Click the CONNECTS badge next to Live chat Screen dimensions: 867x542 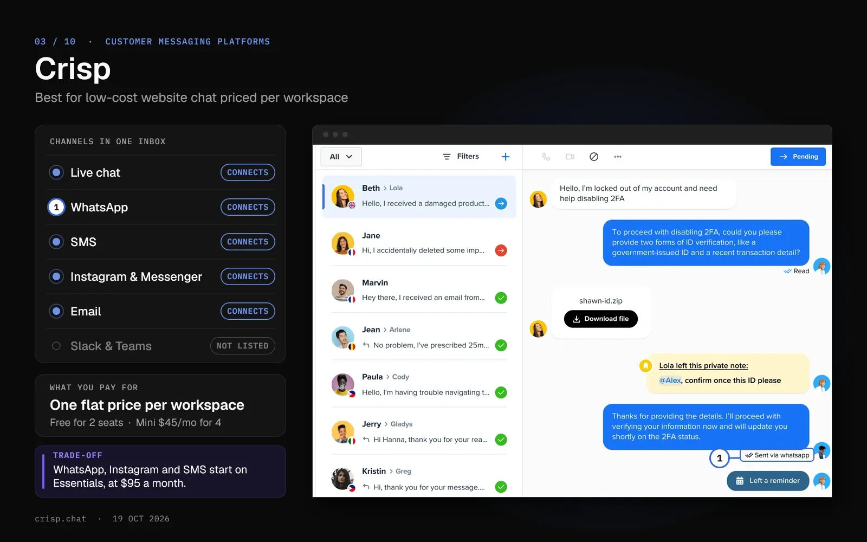tap(248, 172)
